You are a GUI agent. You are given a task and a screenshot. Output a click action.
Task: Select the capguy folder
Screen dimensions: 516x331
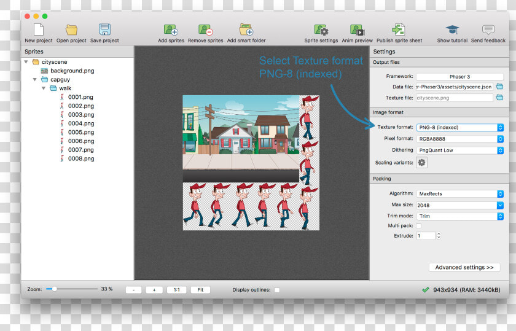[x=60, y=80]
